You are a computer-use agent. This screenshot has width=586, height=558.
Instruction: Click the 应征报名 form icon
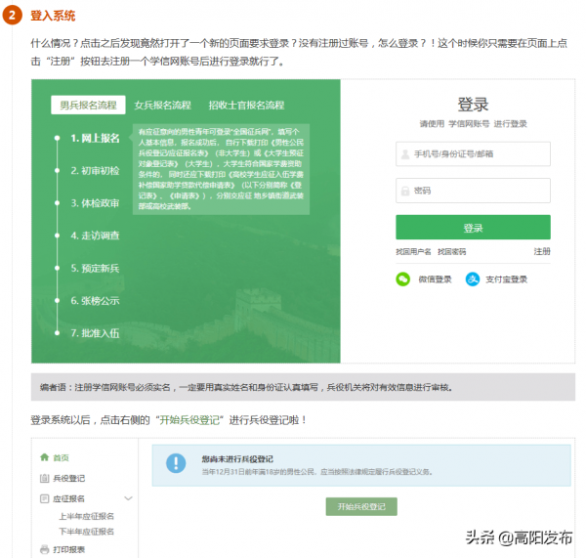(45, 498)
